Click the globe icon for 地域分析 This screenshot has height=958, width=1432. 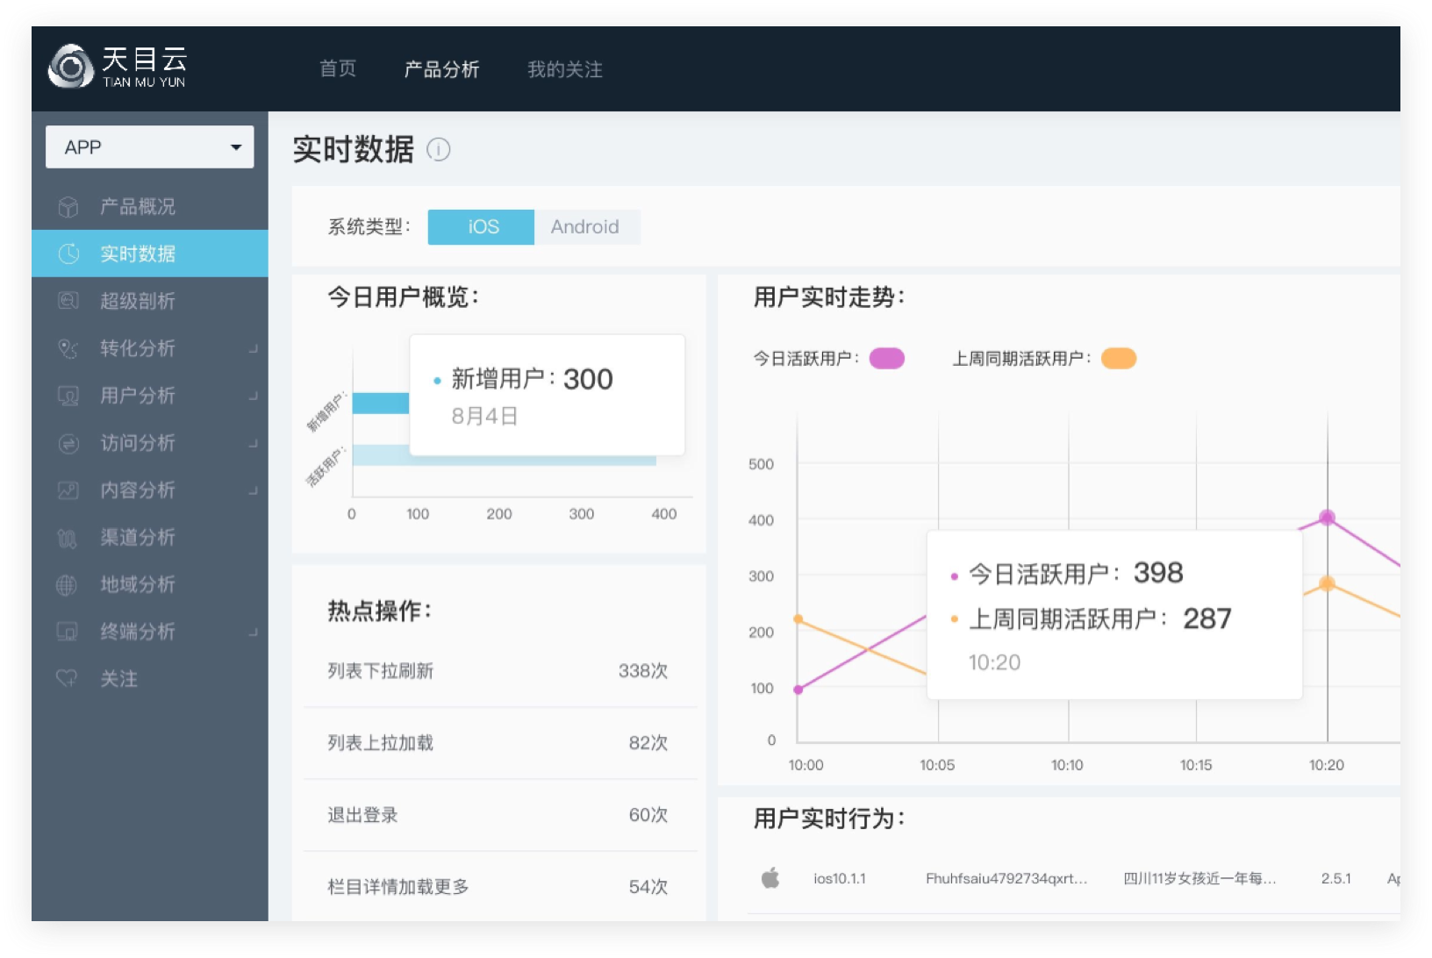[x=68, y=585]
